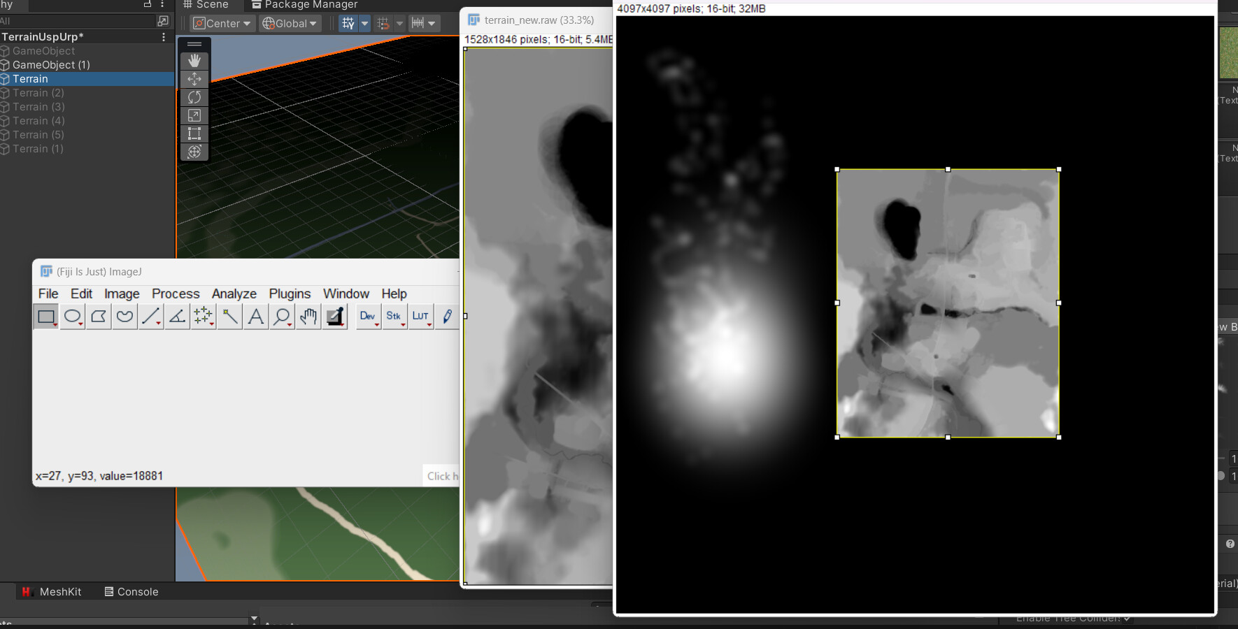Image resolution: width=1238 pixels, height=629 pixels.
Task: Select the Move tool in the Scene view
Action: pos(194,79)
